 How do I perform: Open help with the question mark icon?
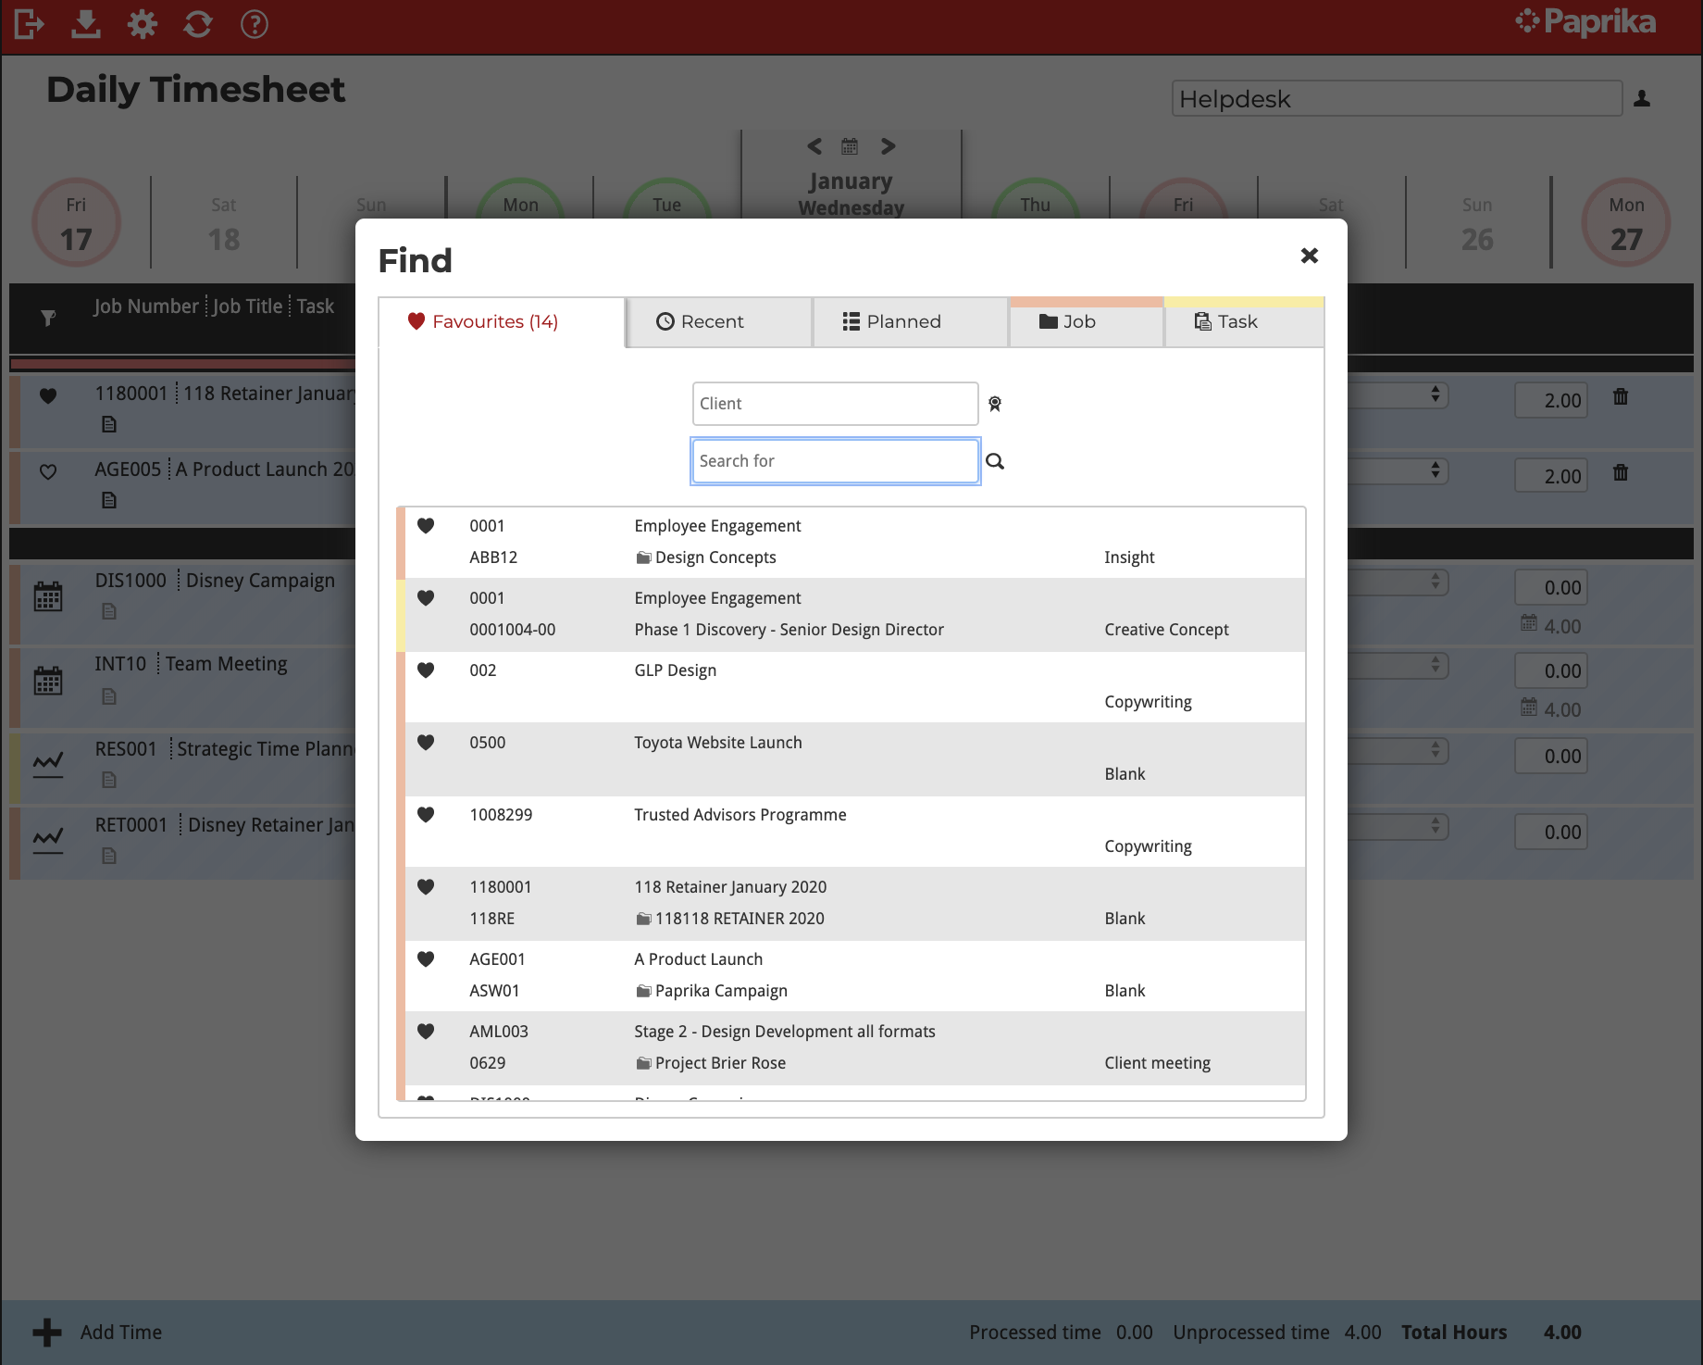coord(255,24)
